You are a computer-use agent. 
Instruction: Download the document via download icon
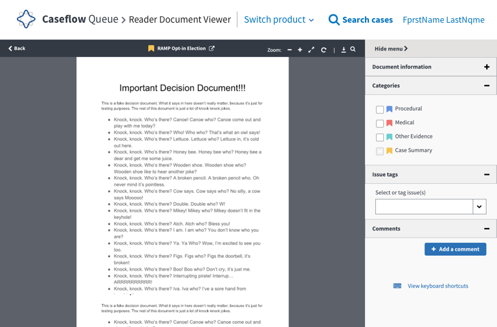[x=343, y=49]
